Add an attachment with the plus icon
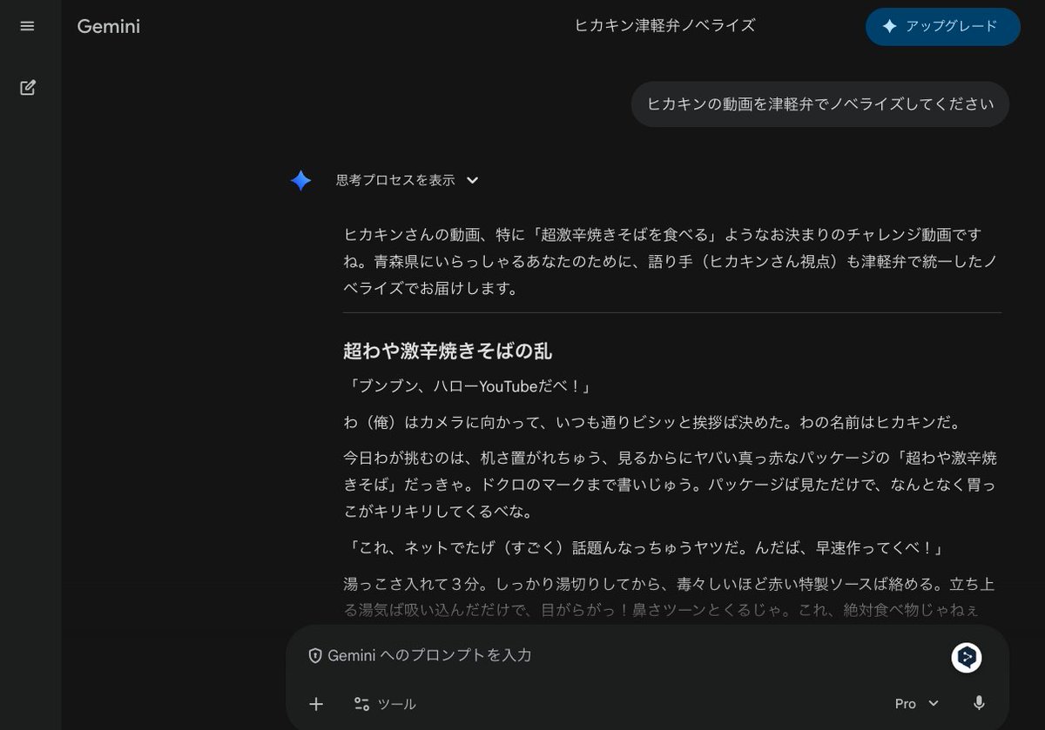Screen dimensions: 1045x730 [x=316, y=704]
